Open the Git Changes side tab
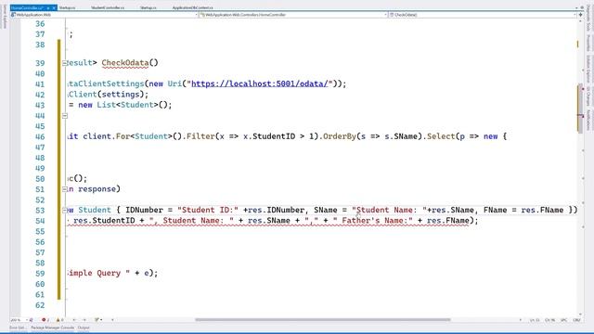 pos(588,96)
